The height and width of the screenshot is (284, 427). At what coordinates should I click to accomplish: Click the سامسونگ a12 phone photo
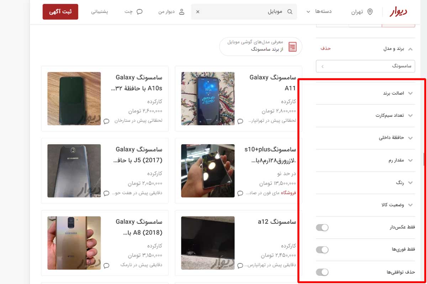click(x=208, y=243)
